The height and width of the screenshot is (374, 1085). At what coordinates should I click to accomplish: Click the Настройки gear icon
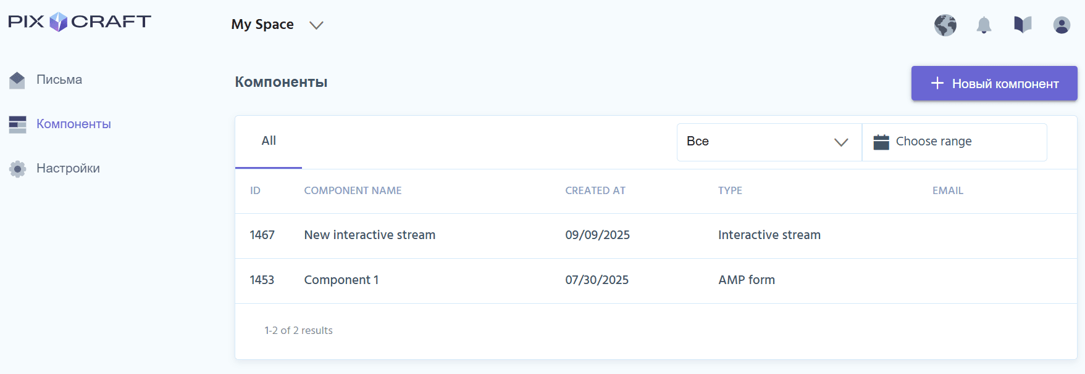(x=17, y=169)
